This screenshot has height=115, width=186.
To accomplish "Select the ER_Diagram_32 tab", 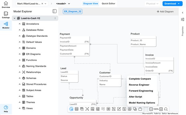I will (x=73, y=11).
